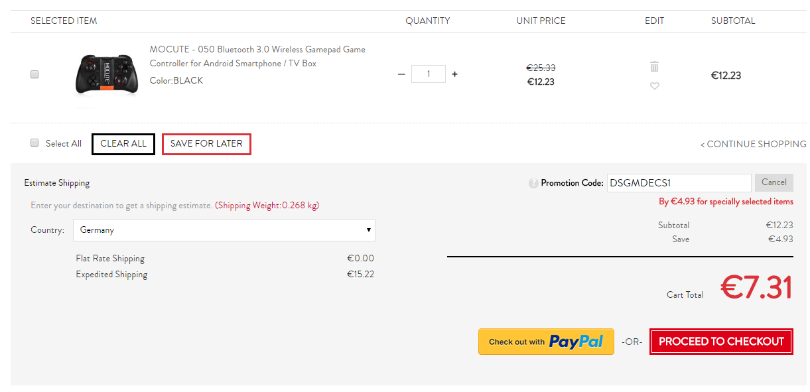Click the Promotion Code input field
The height and width of the screenshot is (392, 810).
click(679, 183)
